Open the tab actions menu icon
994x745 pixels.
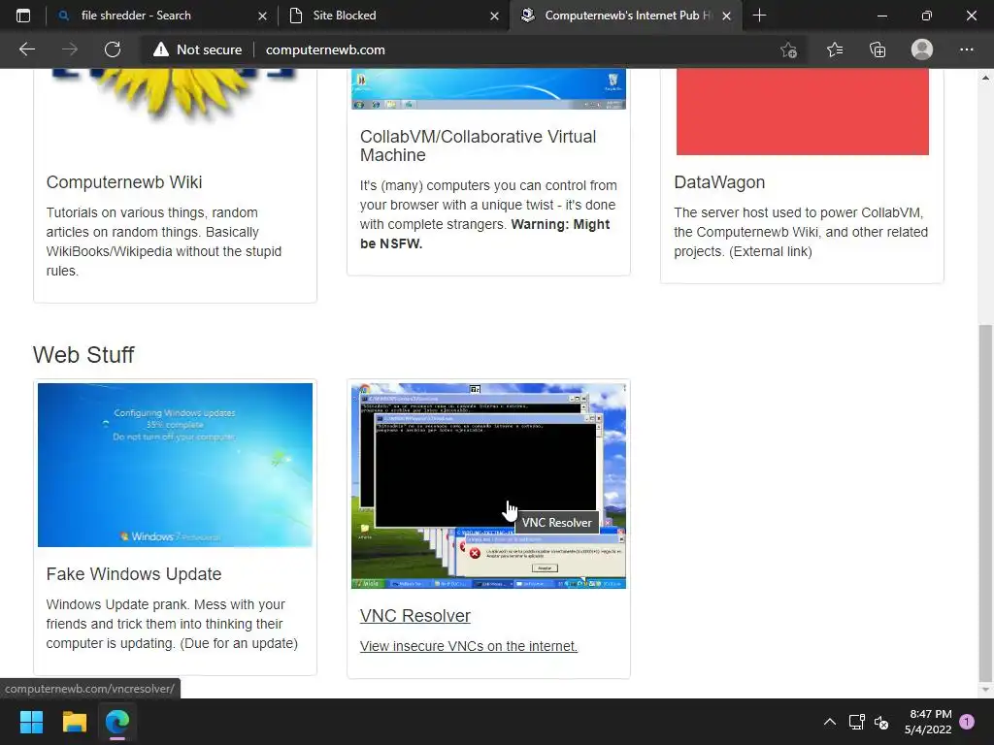(23, 16)
